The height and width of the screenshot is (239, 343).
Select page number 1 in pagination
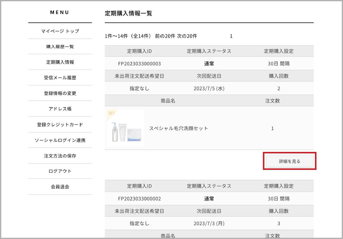coord(231,36)
